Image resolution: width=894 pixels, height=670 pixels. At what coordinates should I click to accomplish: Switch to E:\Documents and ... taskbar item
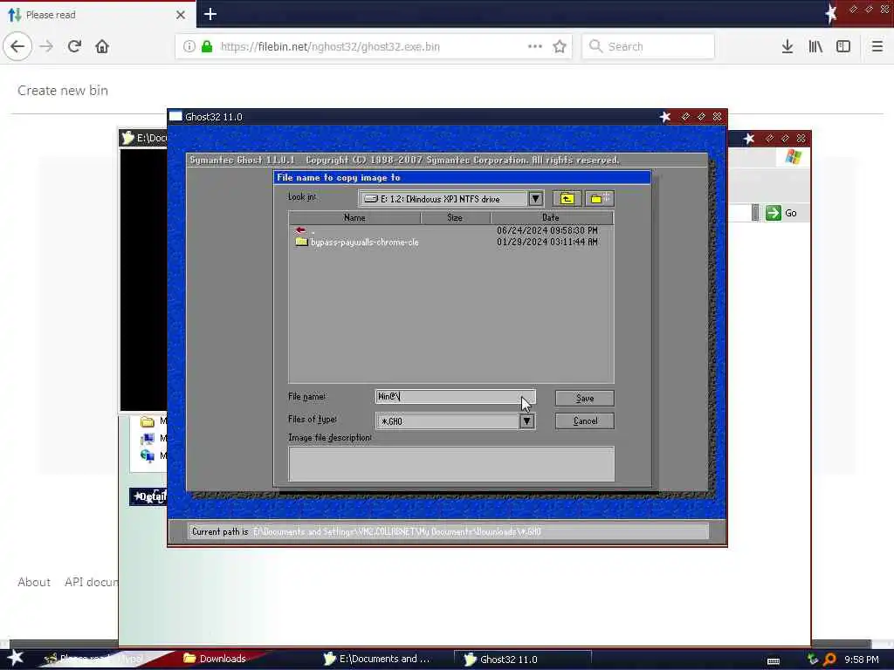click(x=377, y=660)
